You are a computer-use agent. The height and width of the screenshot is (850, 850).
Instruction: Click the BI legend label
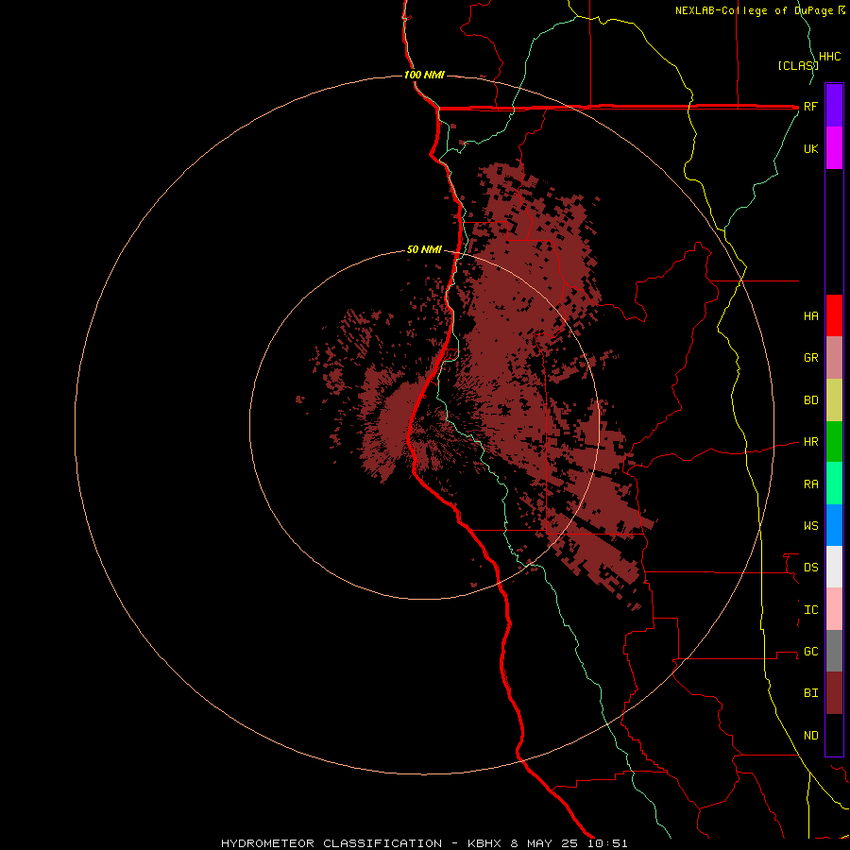coord(811,693)
